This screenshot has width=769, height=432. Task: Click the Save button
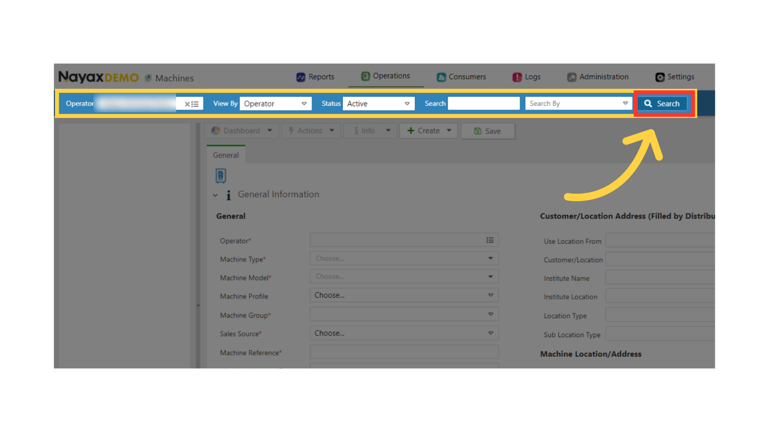coord(488,131)
